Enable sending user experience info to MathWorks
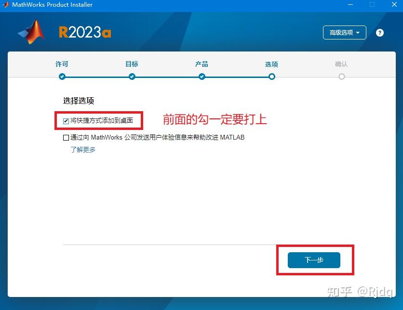This screenshot has width=403, height=310. tap(66, 138)
